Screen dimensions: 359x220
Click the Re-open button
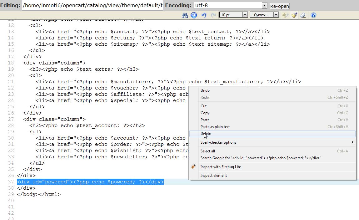pyautogui.click(x=280, y=6)
